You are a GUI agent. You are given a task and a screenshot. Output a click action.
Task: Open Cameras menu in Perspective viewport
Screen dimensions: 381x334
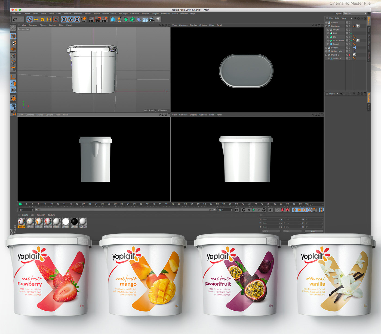coord(33,25)
